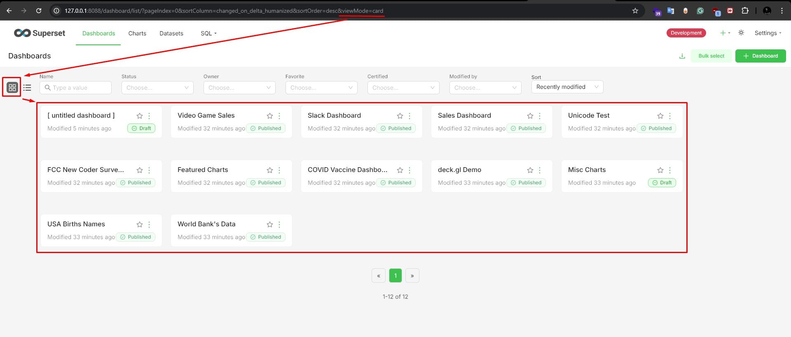The image size is (791, 337).
Task: Star the deck.gl Demo dashboard
Action: (x=530, y=170)
